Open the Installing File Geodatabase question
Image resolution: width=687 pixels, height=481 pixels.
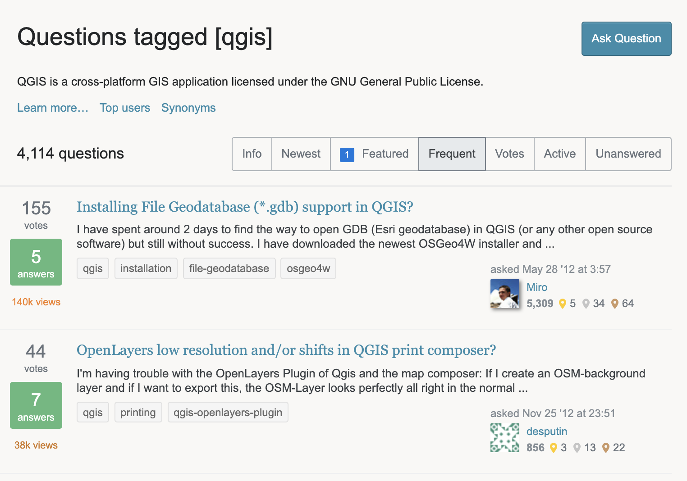click(245, 207)
